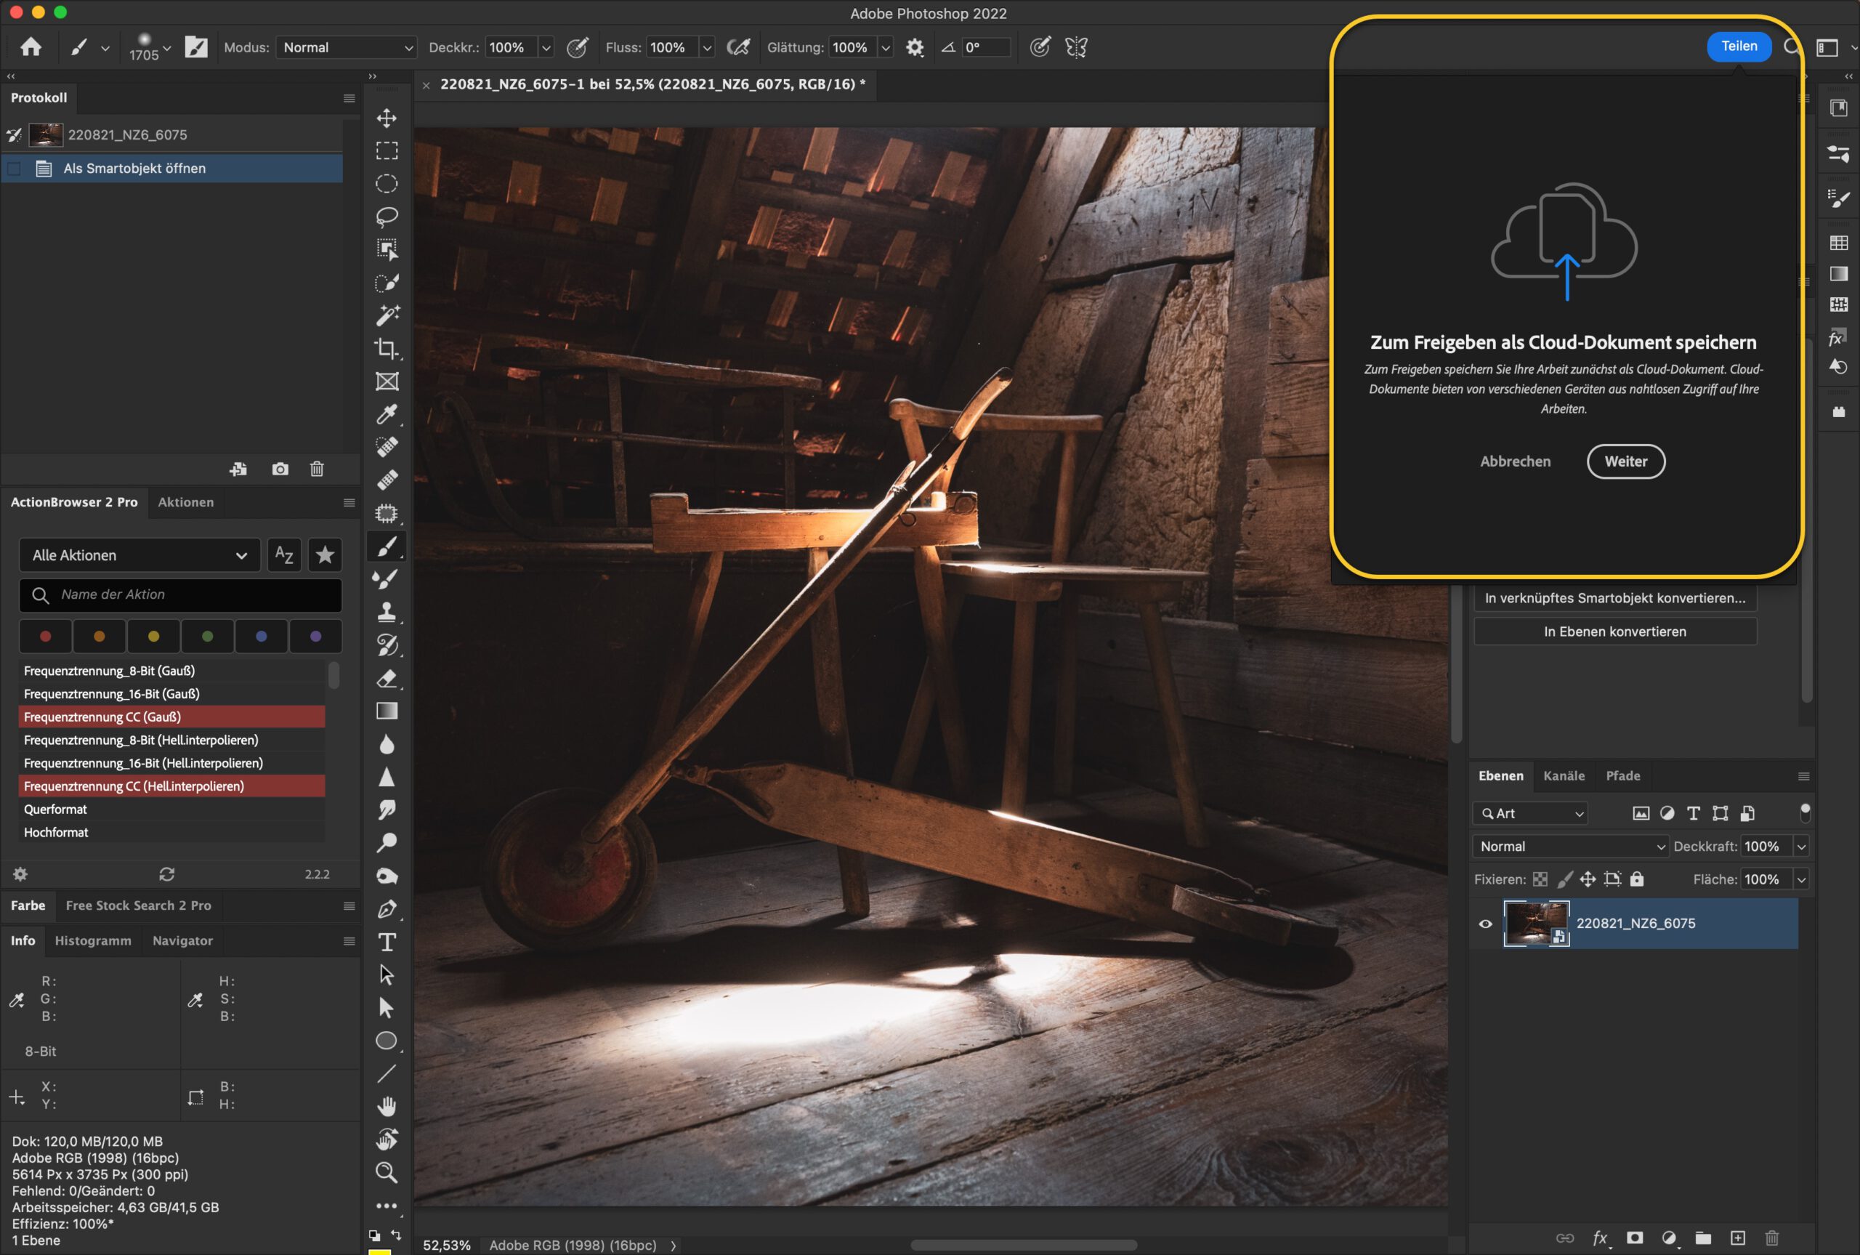Click the Weiter button
This screenshot has width=1860, height=1255.
coord(1625,461)
